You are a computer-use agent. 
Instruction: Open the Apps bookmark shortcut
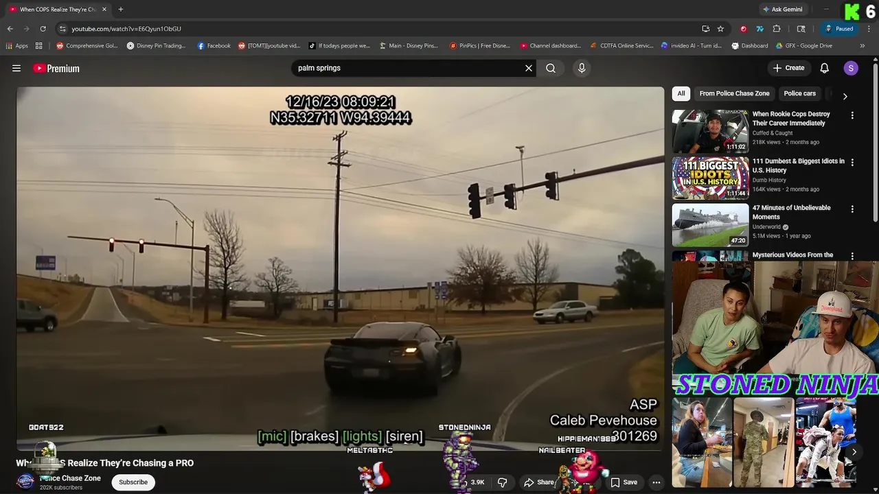(x=17, y=46)
